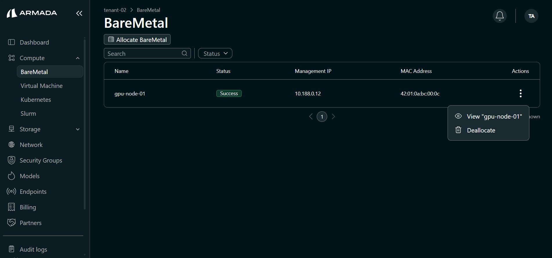Open Slurm in the sidebar
552x258 pixels.
[28, 113]
